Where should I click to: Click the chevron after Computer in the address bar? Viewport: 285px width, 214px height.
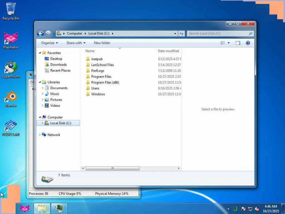[85, 33]
